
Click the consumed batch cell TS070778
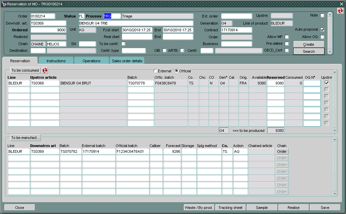[141, 83]
